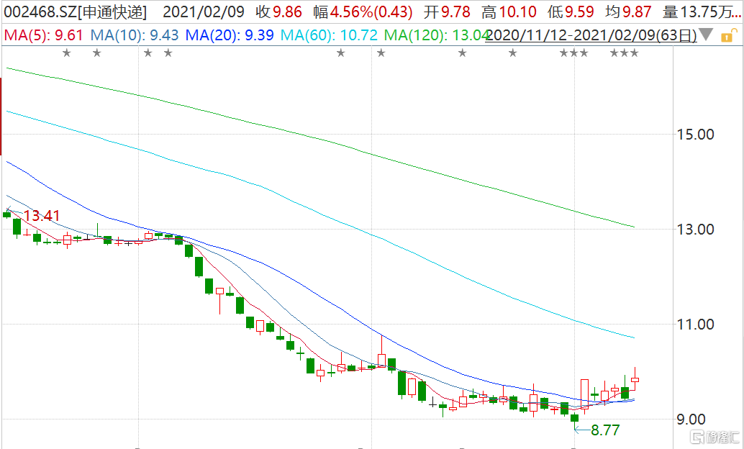Click the 13.41 period-high annotation

click(42, 216)
